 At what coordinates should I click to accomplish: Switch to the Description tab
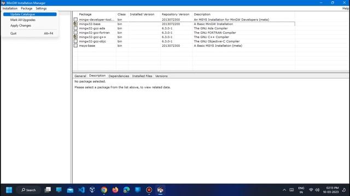[x=97, y=76]
